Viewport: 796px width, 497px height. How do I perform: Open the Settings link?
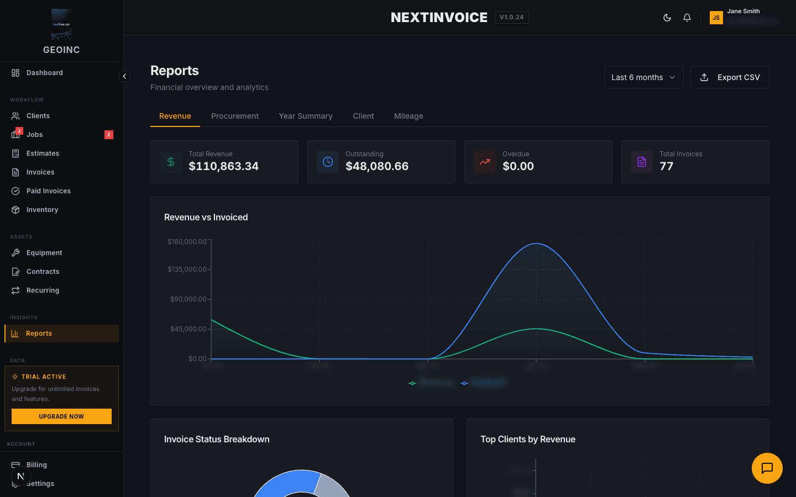tap(61, 484)
